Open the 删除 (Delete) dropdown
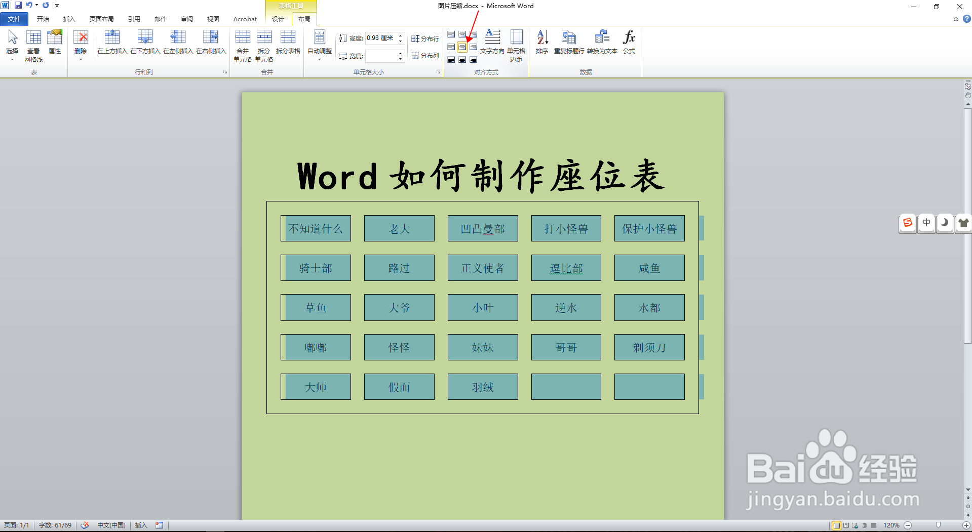This screenshot has height=532, width=972. 81,45
